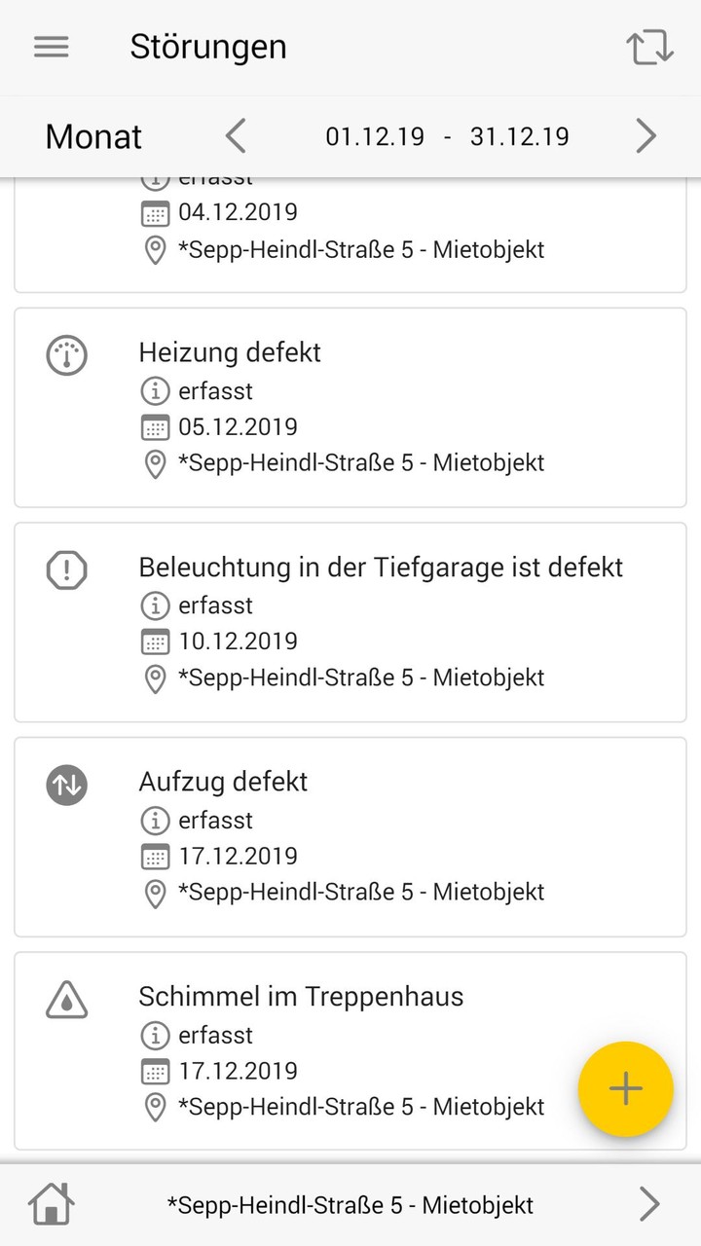This screenshot has height=1246, width=701.
Task: Expand property selector with bottom right chevron
Action: (649, 1204)
